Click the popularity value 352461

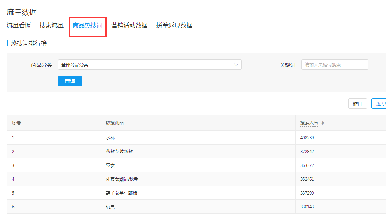click(x=307, y=179)
